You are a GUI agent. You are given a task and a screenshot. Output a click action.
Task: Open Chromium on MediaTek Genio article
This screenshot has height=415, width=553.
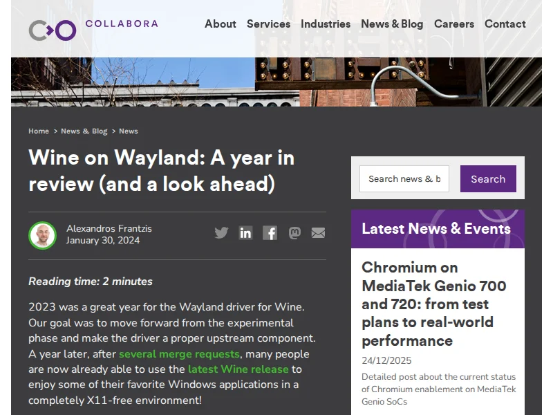pyautogui.click(x=433, y=304)
